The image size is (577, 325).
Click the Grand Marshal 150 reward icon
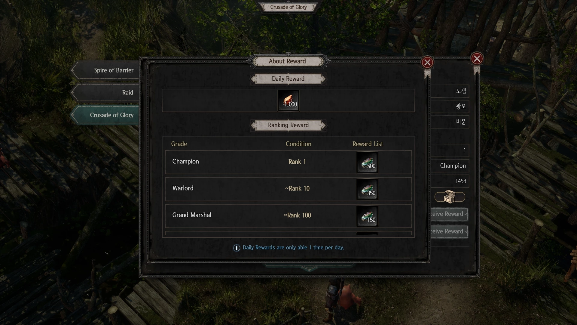pos(367,216)
